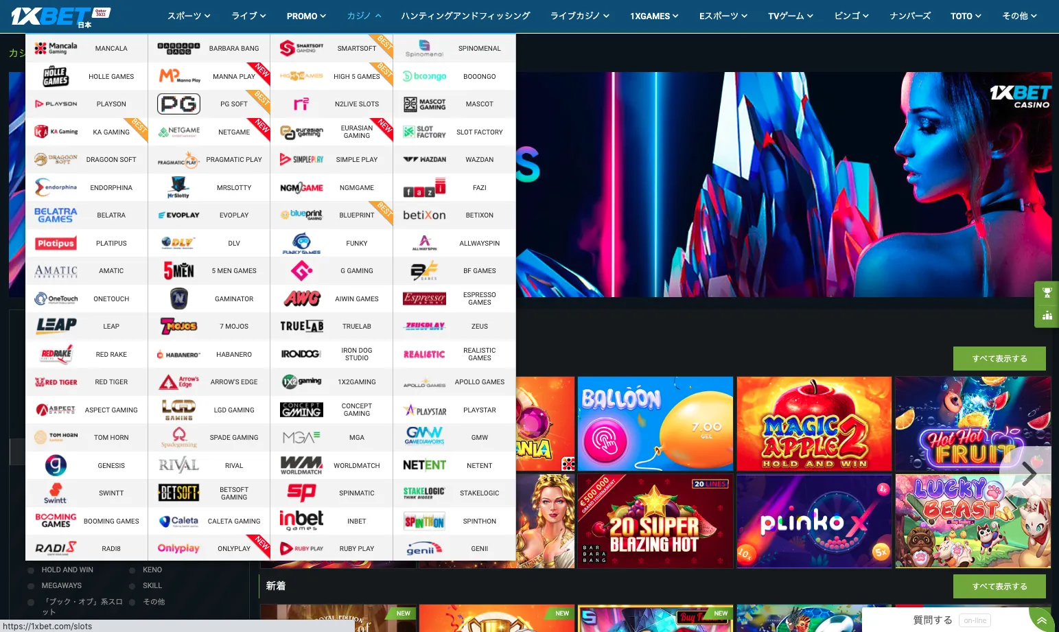This screenshot has height=632, width=1059.
Task: Select the Habanero logo icon
Action: 178,355
